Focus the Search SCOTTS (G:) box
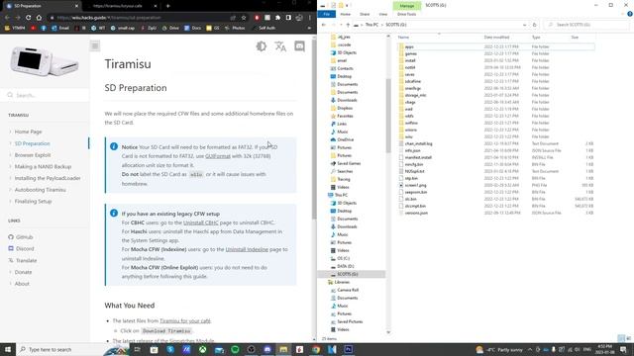634x356 pixels. (586, 25)
